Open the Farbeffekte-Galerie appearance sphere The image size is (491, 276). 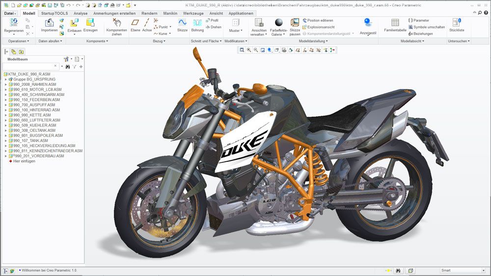279,23
